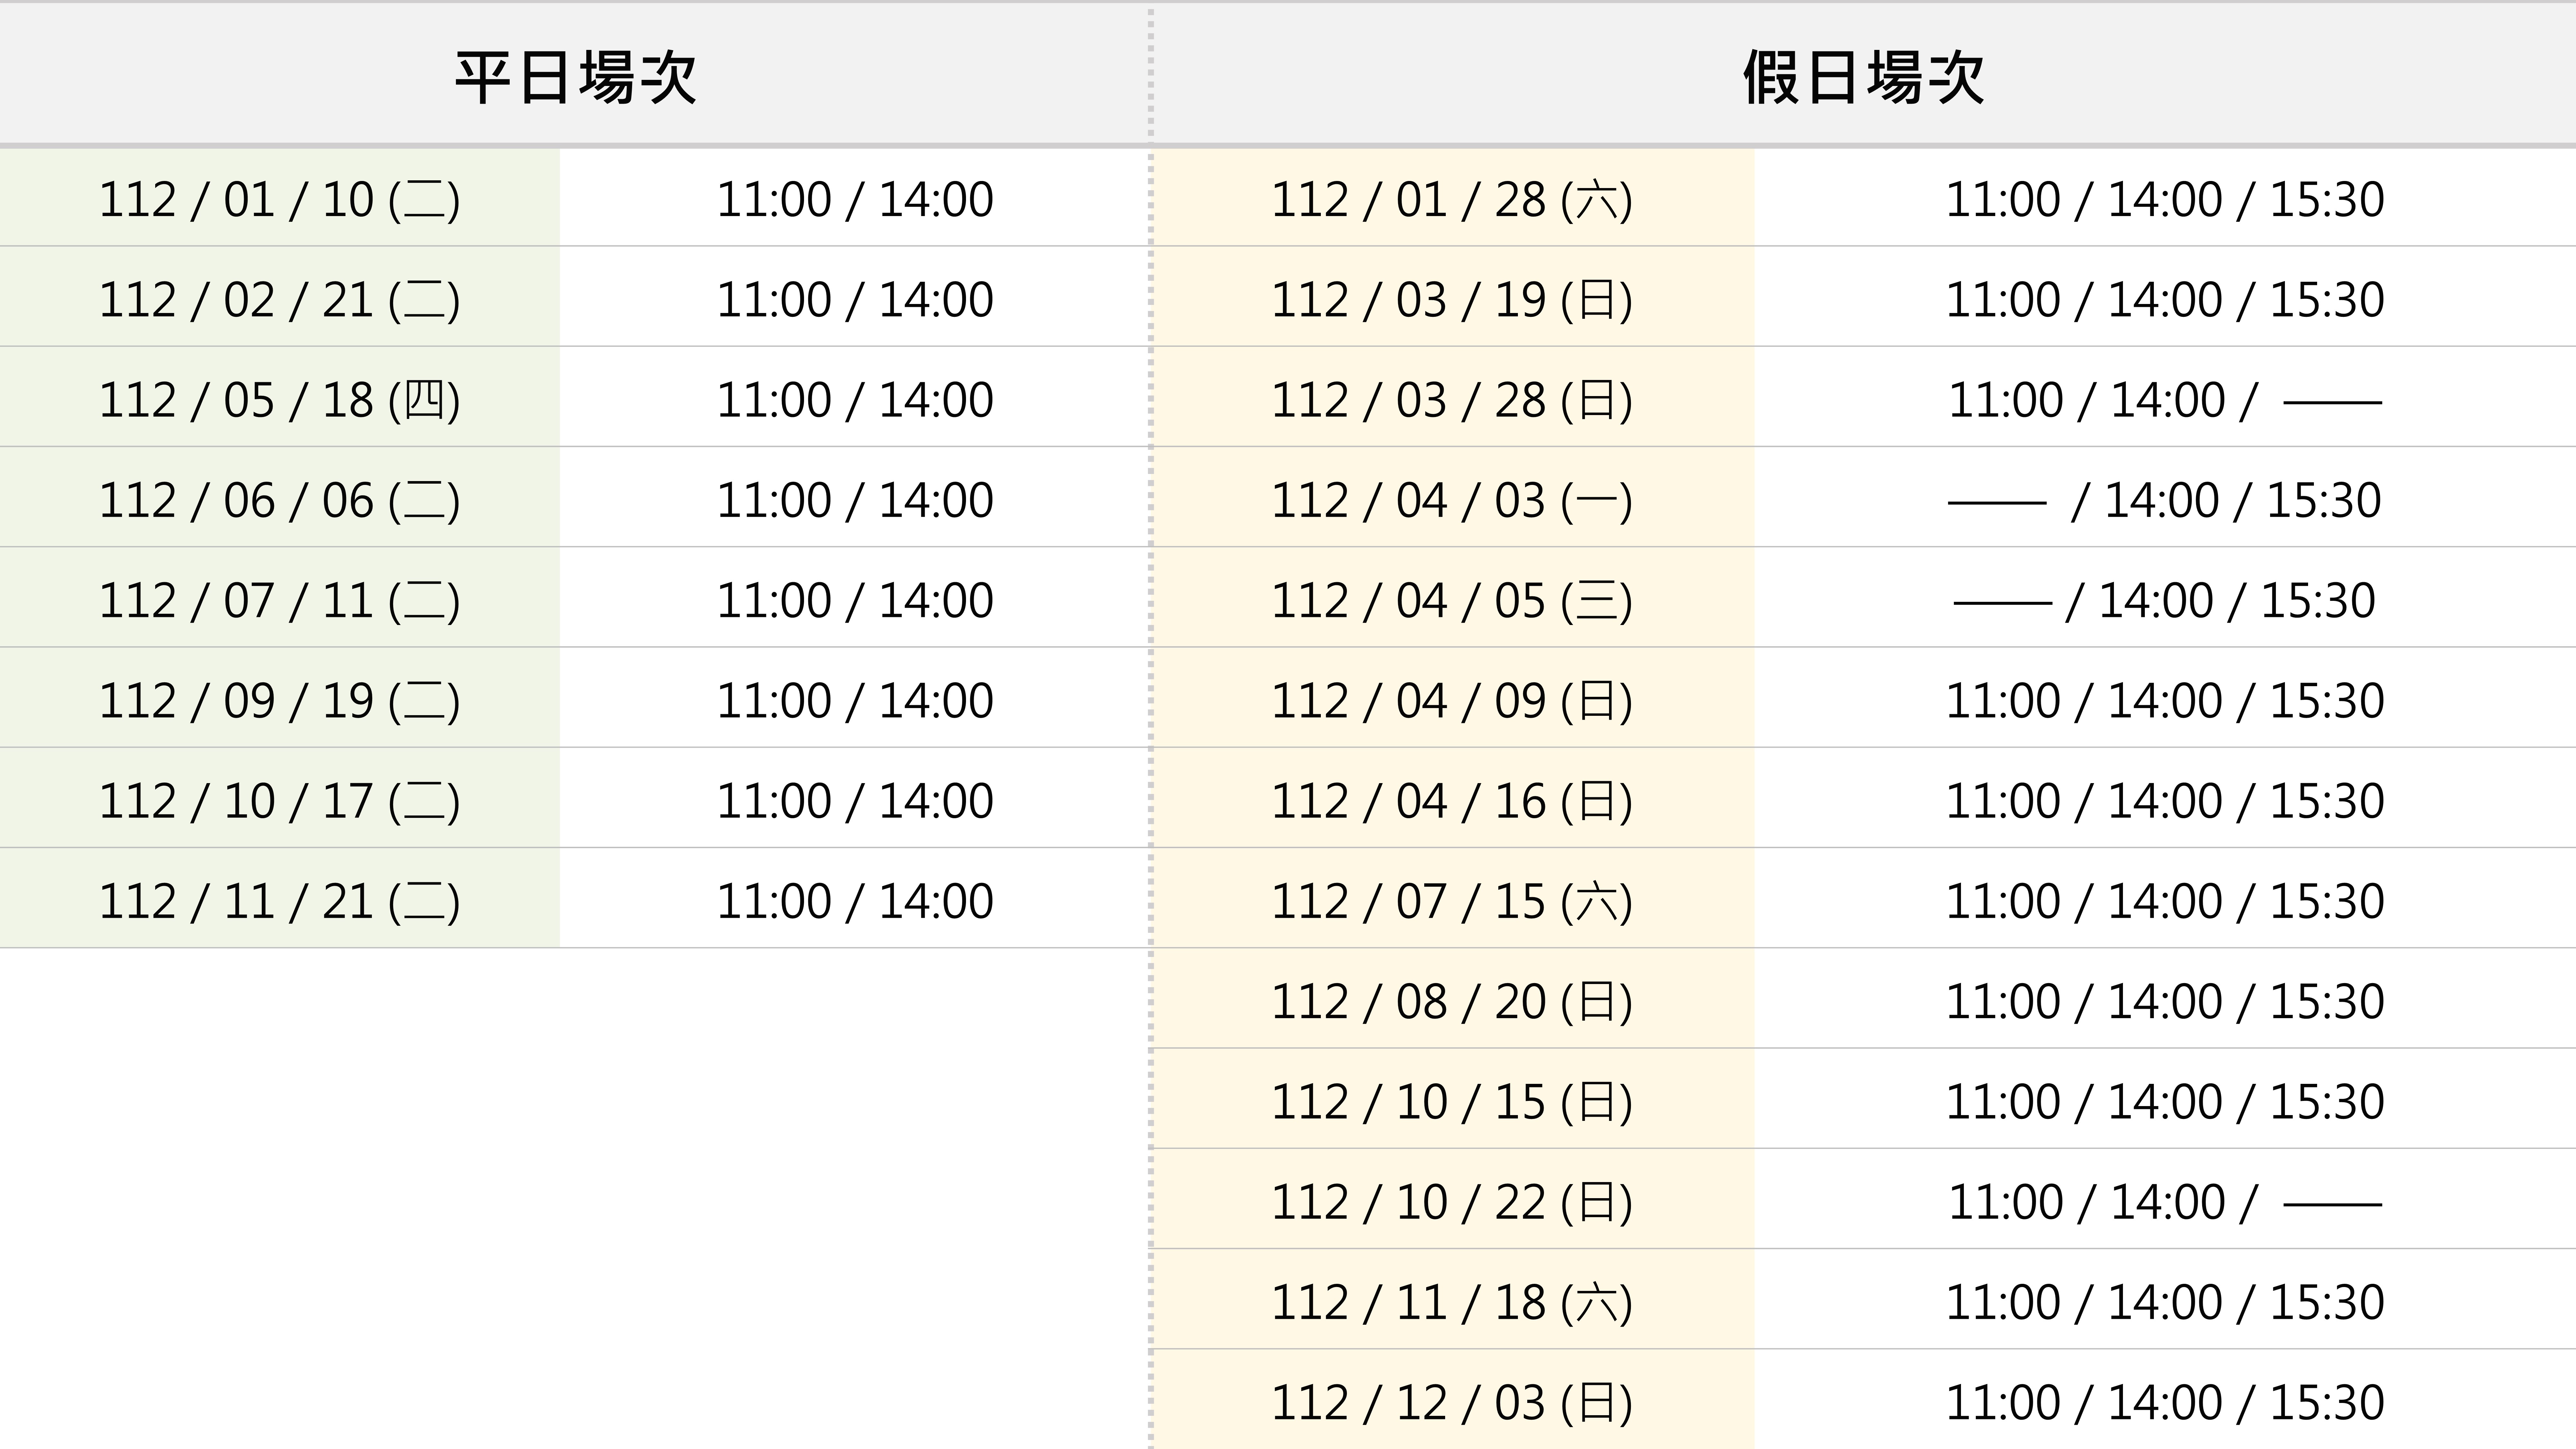Image resolution: width=2576 pixels, height=1449 pixels.
Task: Select holiday date 112 / 04 / 16 (日)
Action: click(1452, 800)
